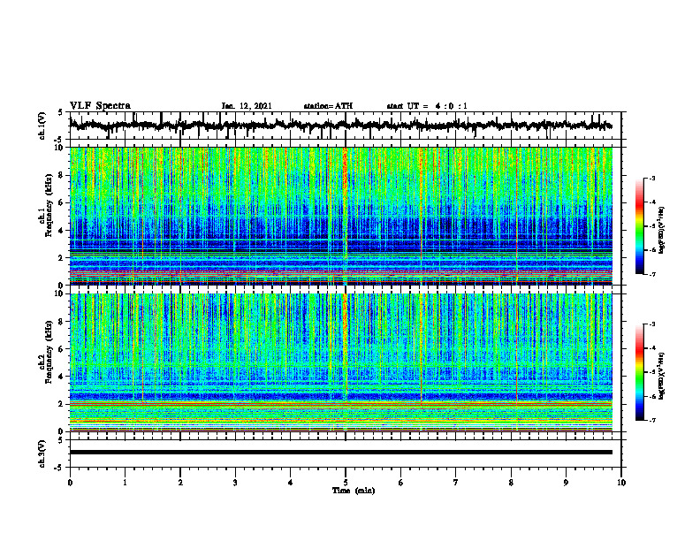Click the ch.1 "Frequency (kHz)" axis label
The height and width of the screenshot is (541, 700).
(47, 205)
